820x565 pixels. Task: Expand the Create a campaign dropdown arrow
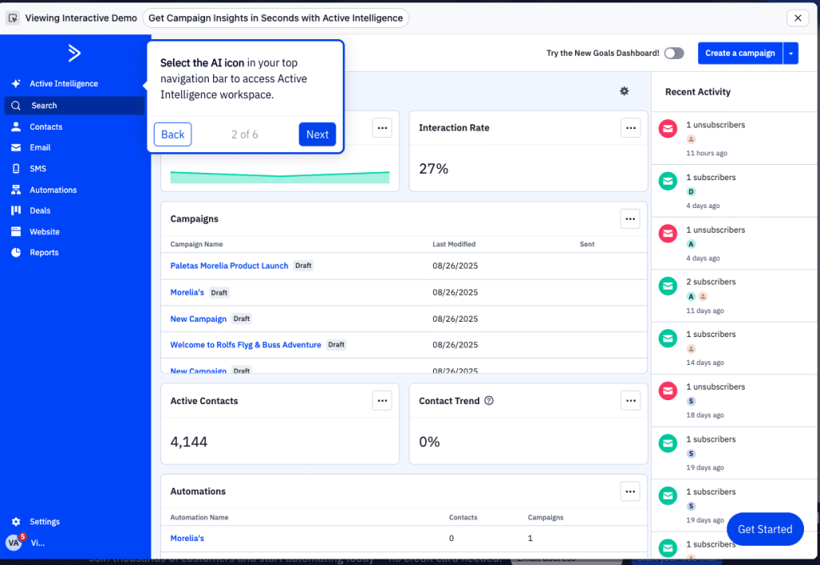click(x=790, y=54)
